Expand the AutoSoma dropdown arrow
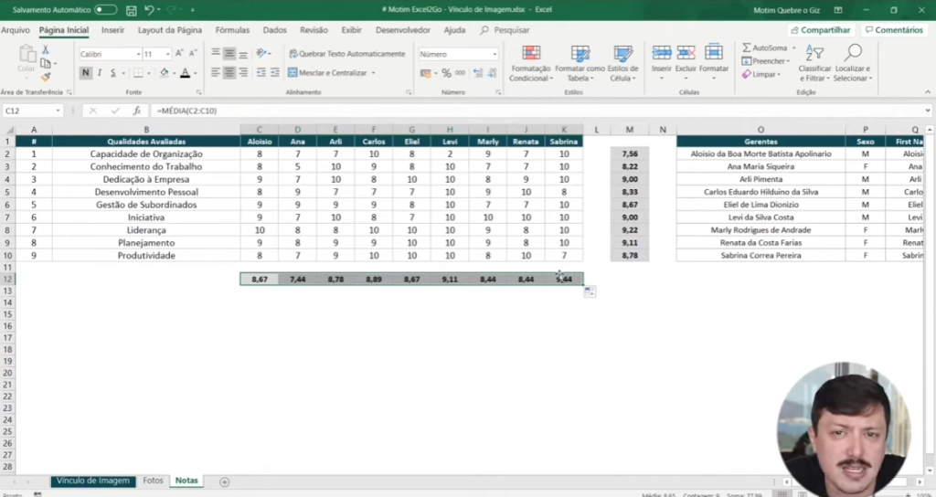936x497 pixels. [x=793, y=48]
